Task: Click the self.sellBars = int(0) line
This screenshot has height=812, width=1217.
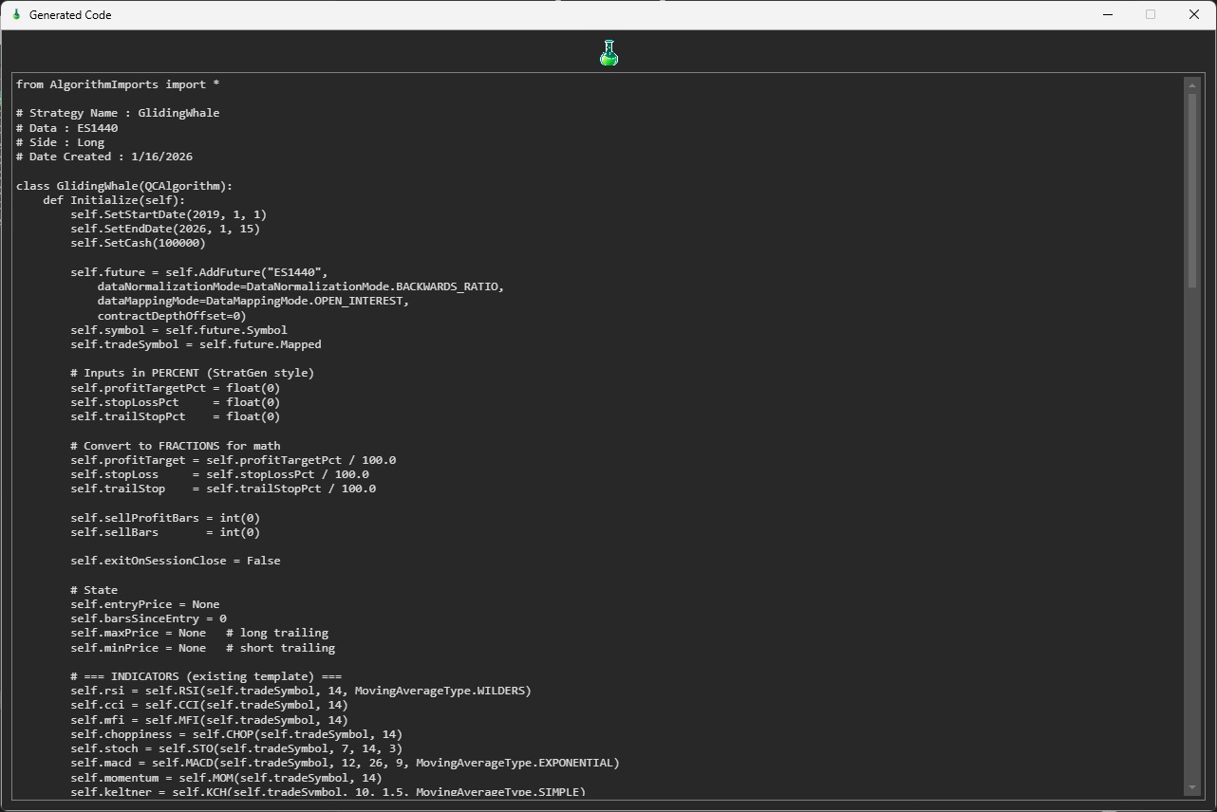Action: pos(165,532)
